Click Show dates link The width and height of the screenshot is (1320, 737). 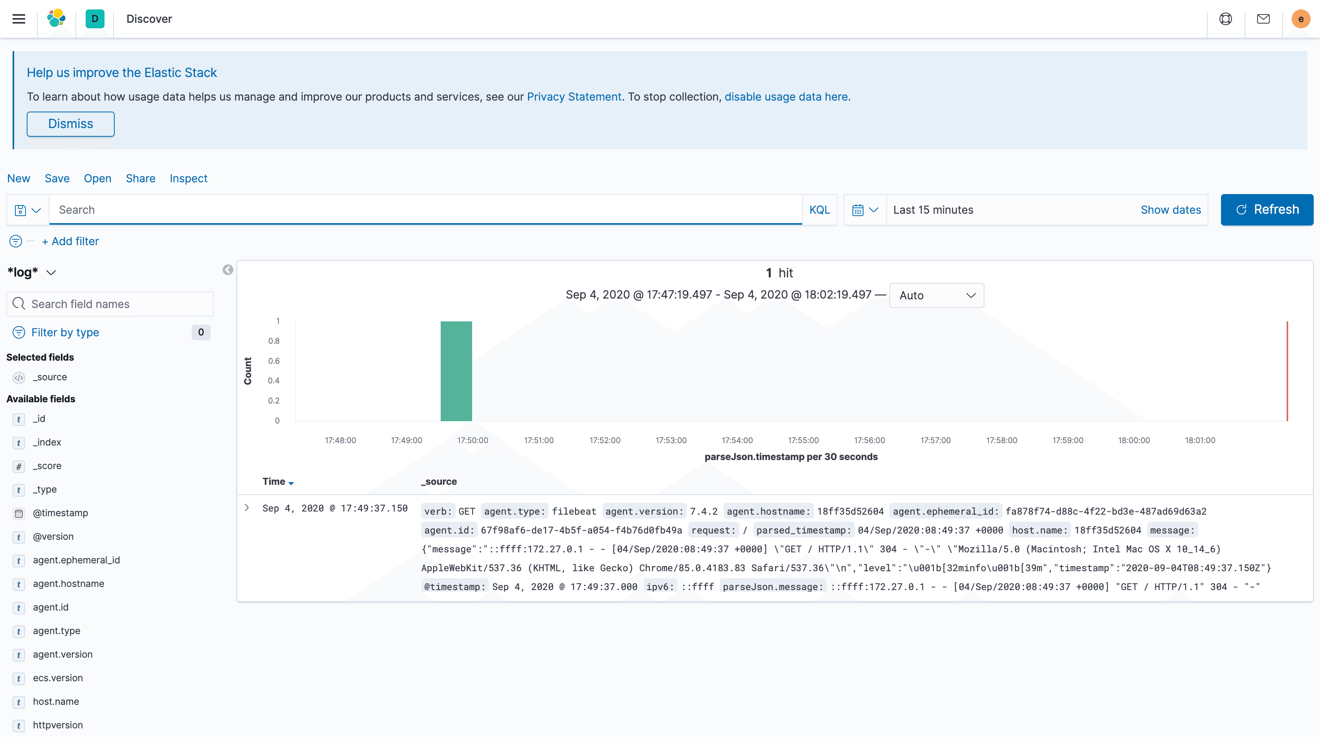coord(1170,210)
